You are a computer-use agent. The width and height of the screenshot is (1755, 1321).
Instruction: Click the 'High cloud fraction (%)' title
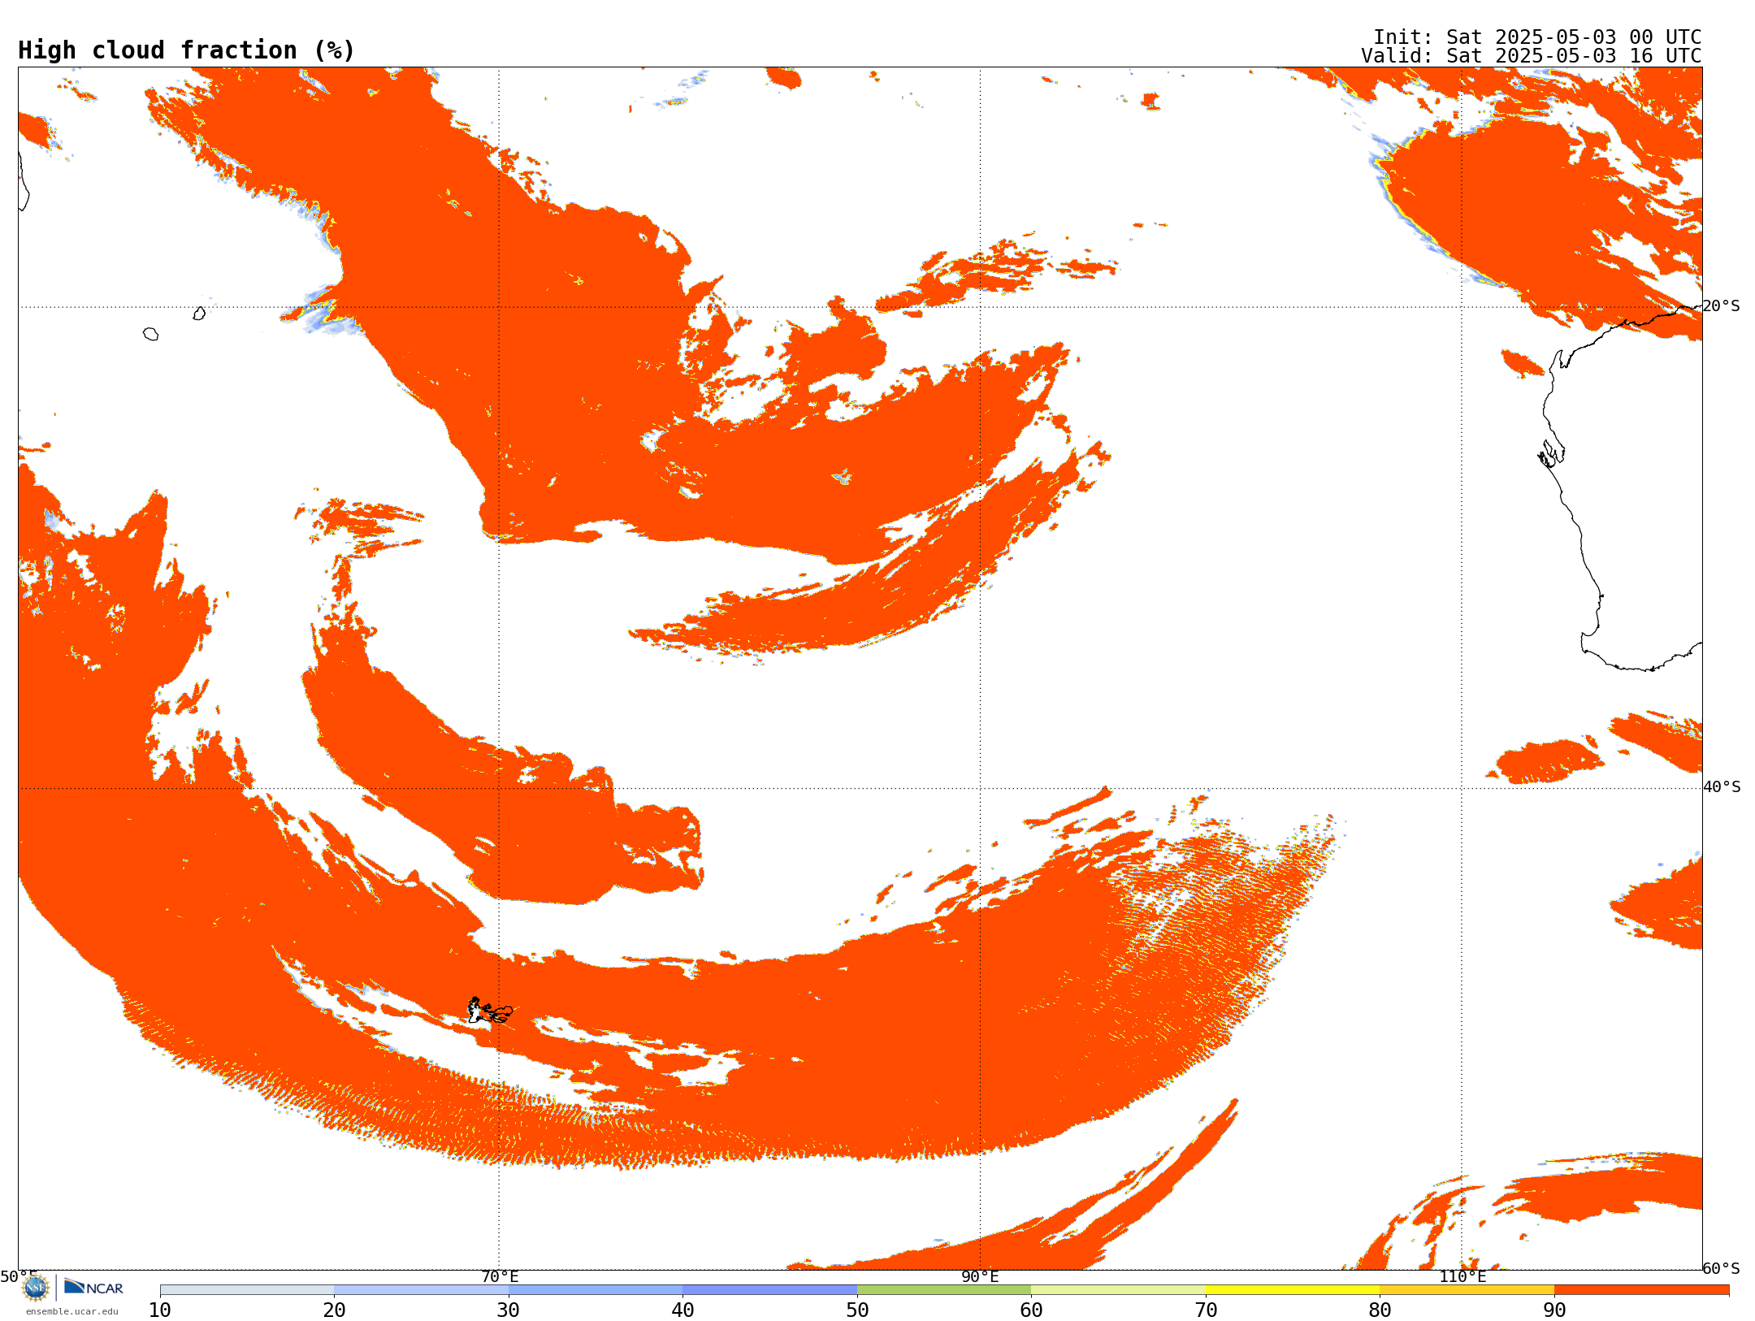[x=186, y=50]
